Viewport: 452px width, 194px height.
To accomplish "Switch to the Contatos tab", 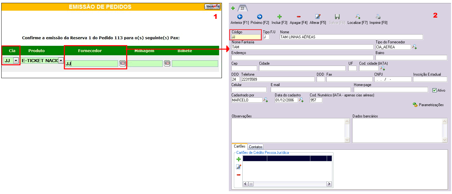I will [x=255, y=147].
